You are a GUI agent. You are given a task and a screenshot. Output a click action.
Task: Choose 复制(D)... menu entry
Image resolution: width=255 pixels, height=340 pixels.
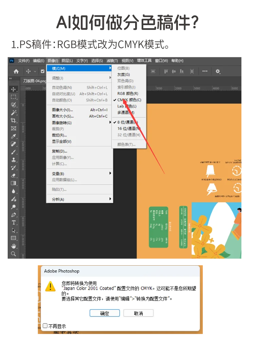[79, 151]
